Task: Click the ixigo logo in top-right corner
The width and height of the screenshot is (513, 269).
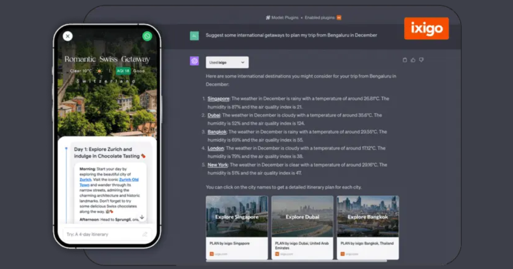Action: 426,29
